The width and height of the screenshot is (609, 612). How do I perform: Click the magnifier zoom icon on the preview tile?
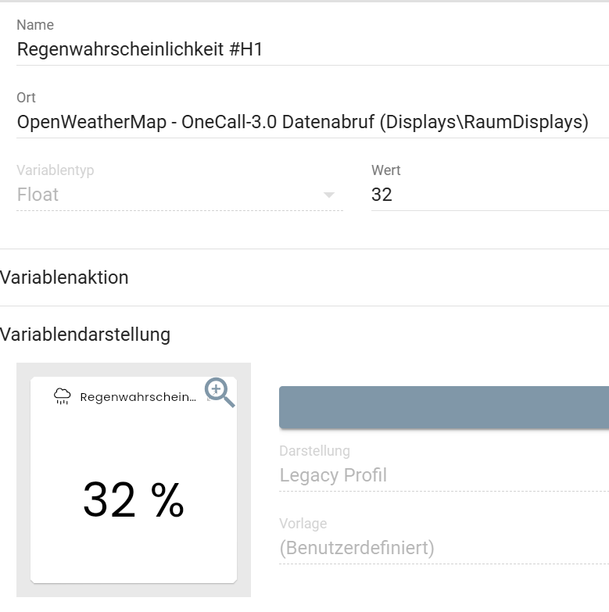click(x=219, y=392)
